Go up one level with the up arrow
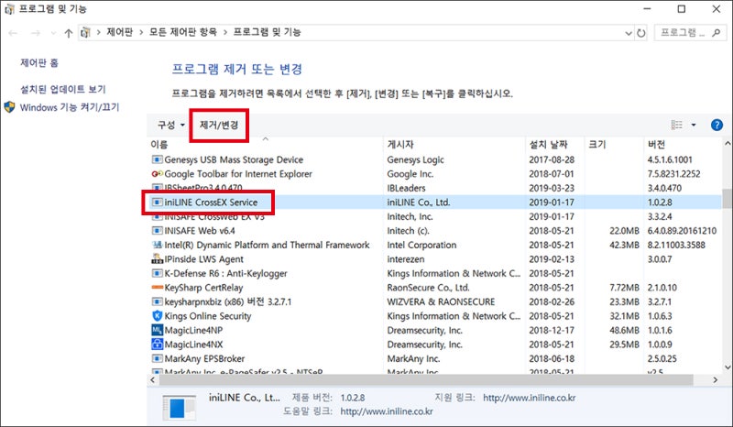Viewport: 733px width, 427px height. (69, 33)
